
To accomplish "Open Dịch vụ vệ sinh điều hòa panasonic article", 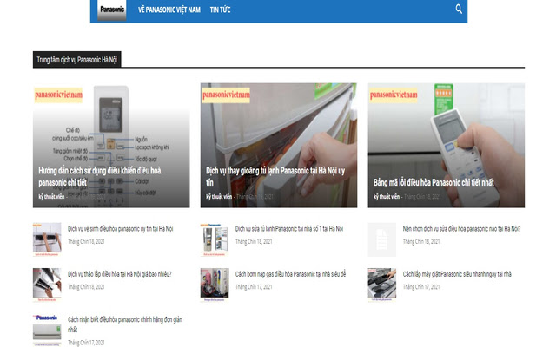I will tap(120, 229).
